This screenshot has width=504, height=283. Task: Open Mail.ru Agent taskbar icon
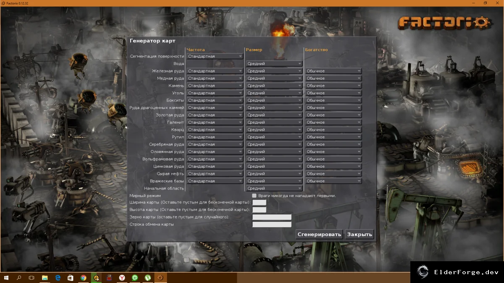pyautogui.click(x=135, y=278)
